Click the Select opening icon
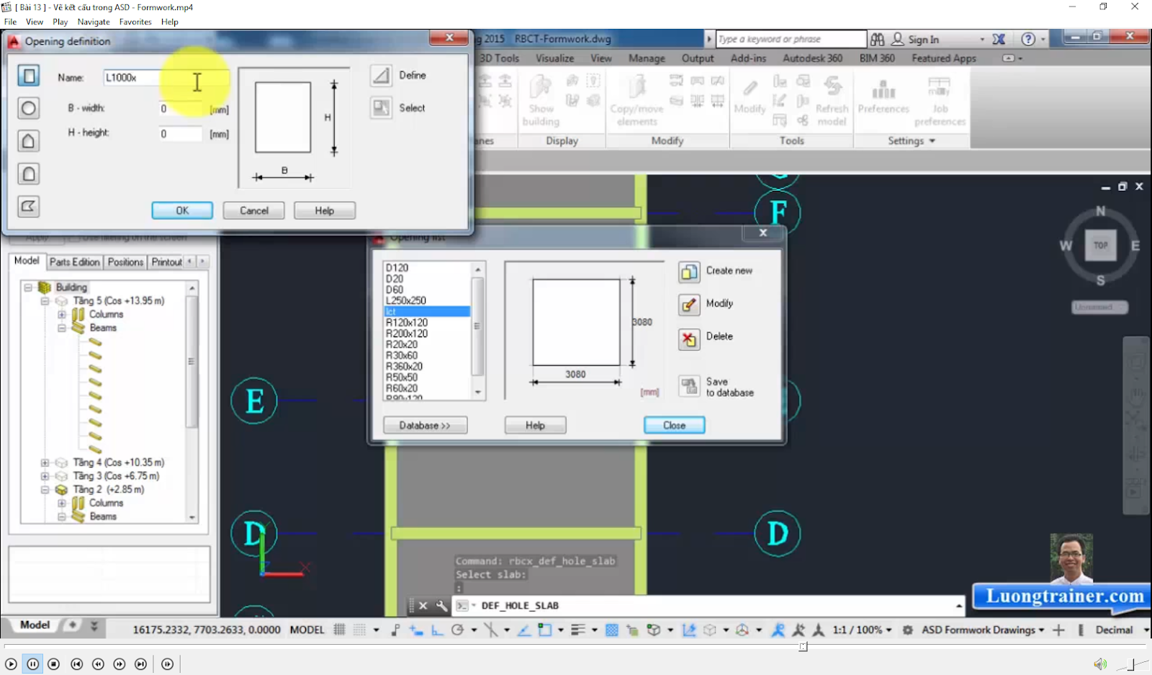This screenshot has width=1152, height=675. click(381, 108)
